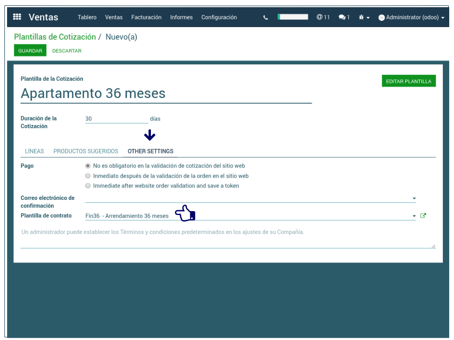Screen dimensions: 454x340
Task: Expand the Correo electrónico de confirmación dropdown
Action: (x=414, y=198)
